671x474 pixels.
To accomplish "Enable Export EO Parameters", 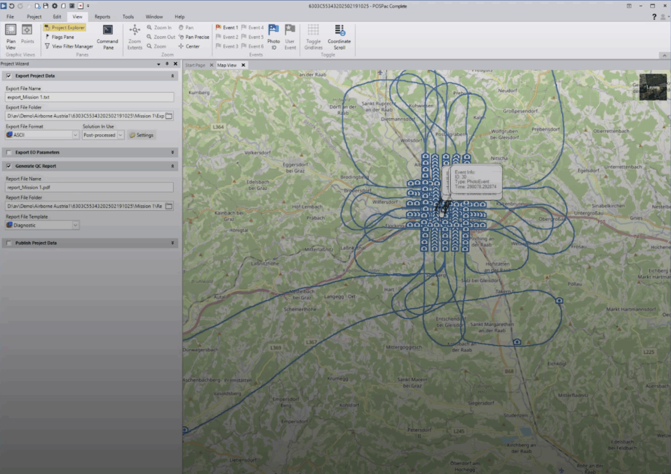I will point(9,152).
